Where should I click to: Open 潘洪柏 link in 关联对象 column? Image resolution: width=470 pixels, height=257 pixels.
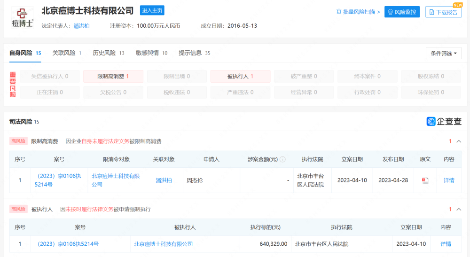pyautogui.click(x=164, y=180)
